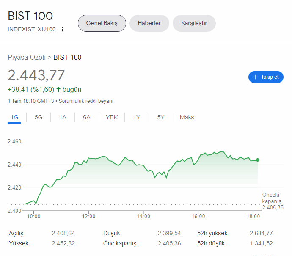Show the 1A chart range
Image resolution: width=292 pixels, height=256 pixels.
click(x=63, y=117)
